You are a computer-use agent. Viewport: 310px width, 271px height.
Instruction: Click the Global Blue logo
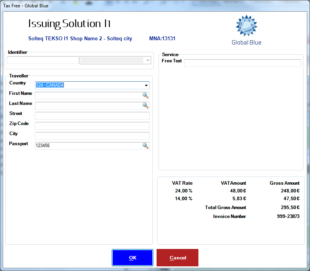coord(246,30)
